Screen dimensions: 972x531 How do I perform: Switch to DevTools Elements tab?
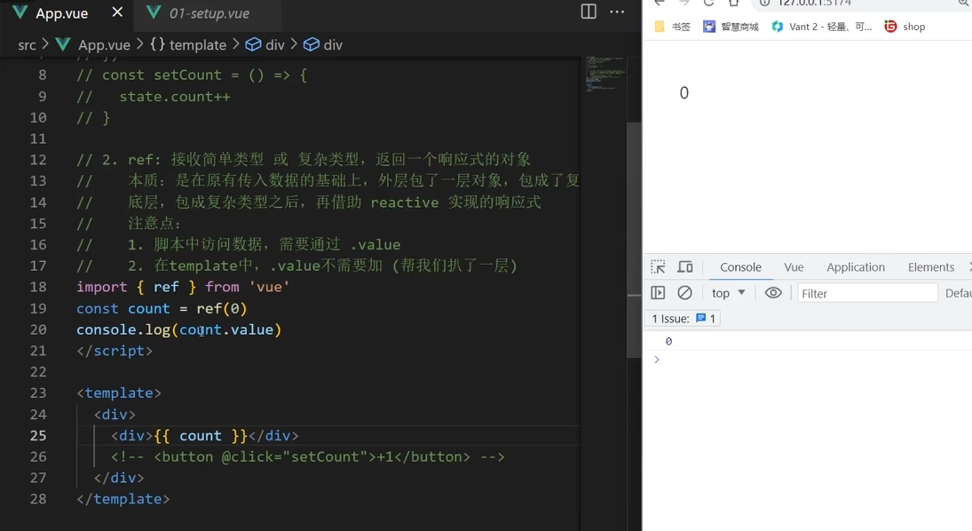click(930, 266)
